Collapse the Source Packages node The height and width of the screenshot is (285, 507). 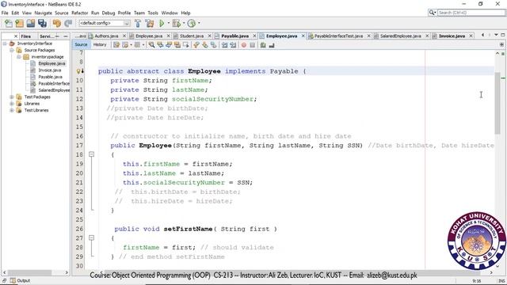point(12,51)
